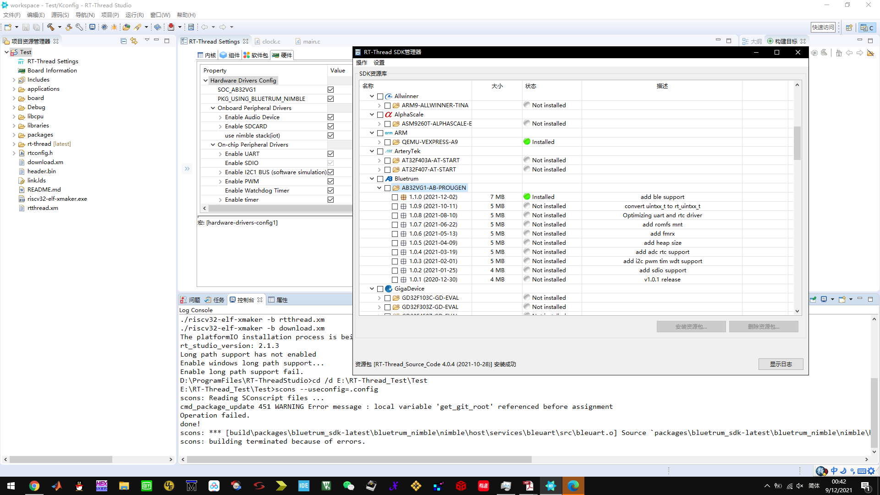Open the 操作 menu in SDK manager
The width and height of the screenshot is (880, 495).
(362, 63)
